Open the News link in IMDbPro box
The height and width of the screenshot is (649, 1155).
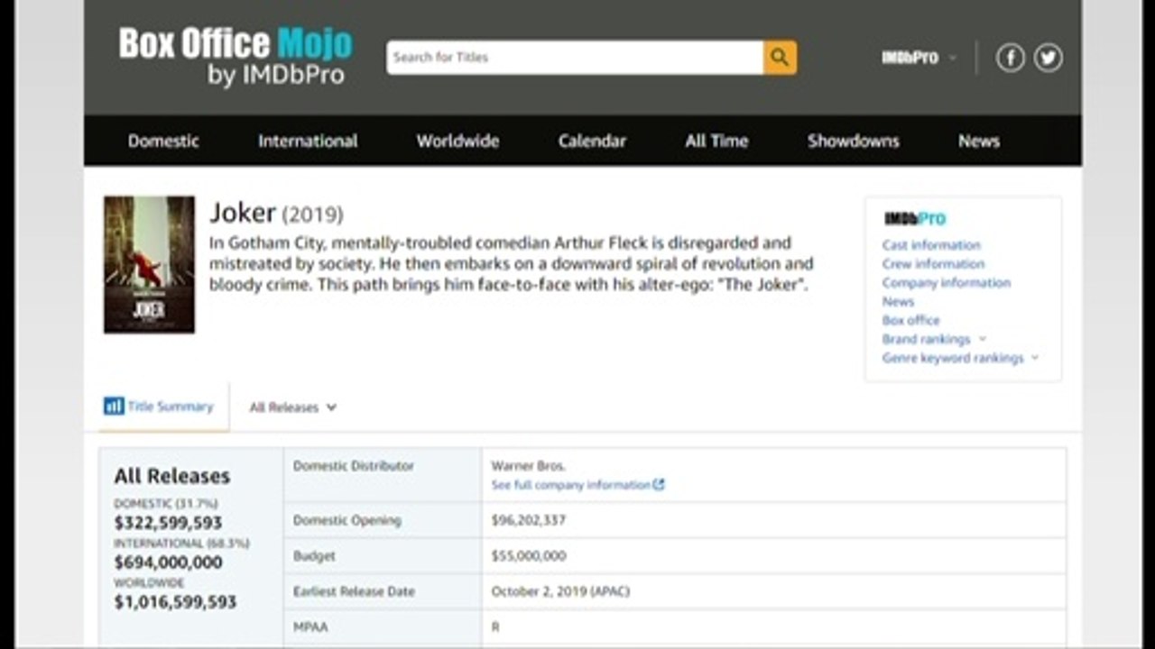coord(898,302)
